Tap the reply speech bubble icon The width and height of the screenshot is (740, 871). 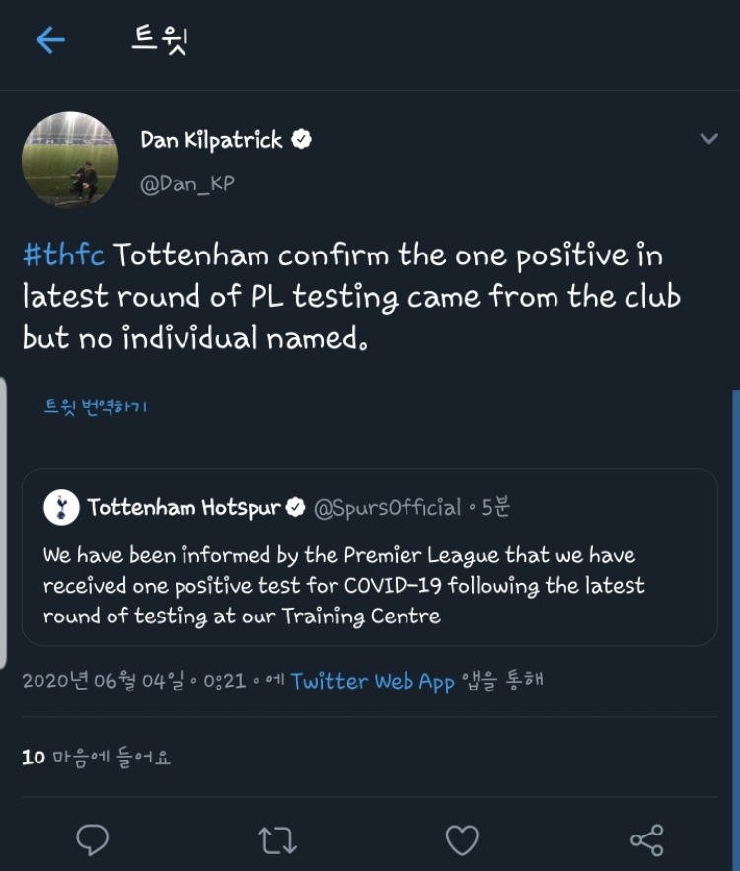click(x=93, y=839)
